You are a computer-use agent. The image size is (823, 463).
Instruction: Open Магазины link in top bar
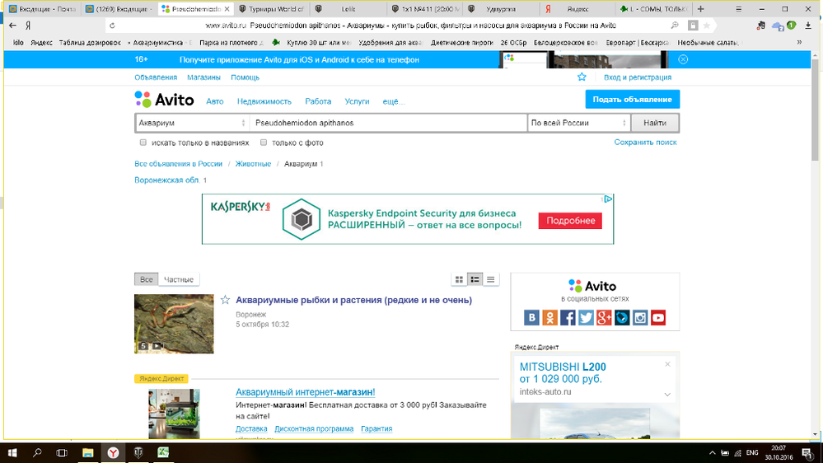(203, 77)
